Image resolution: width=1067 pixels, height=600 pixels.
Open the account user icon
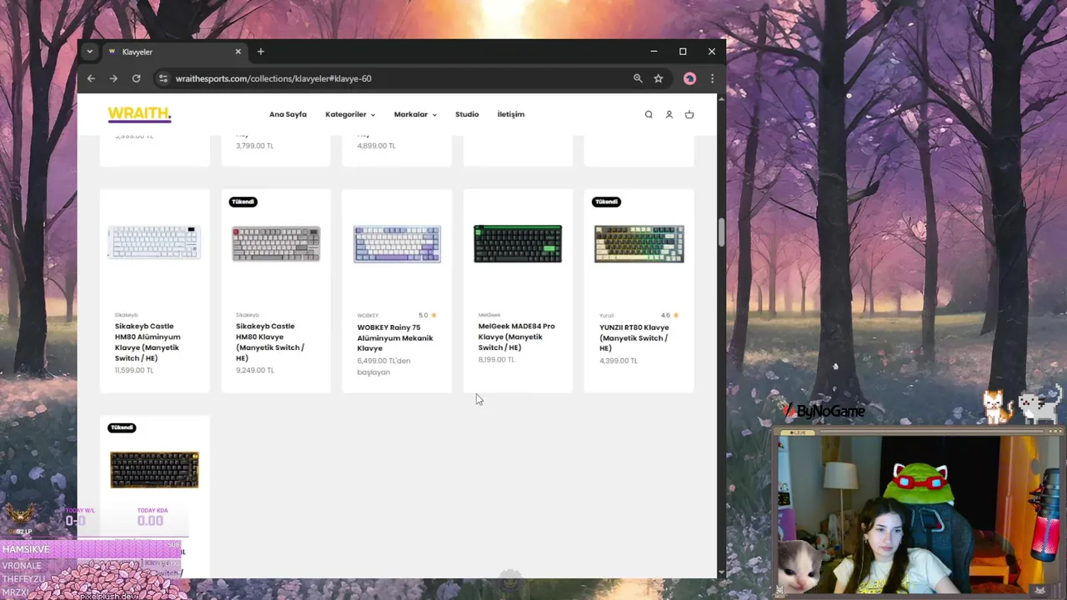click(669, 114)
